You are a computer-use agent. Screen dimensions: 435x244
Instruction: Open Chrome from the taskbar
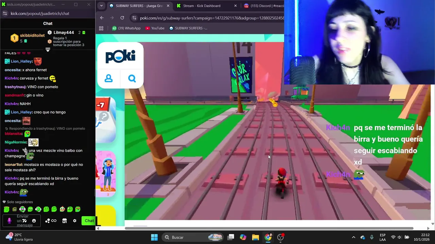(268, 237)
